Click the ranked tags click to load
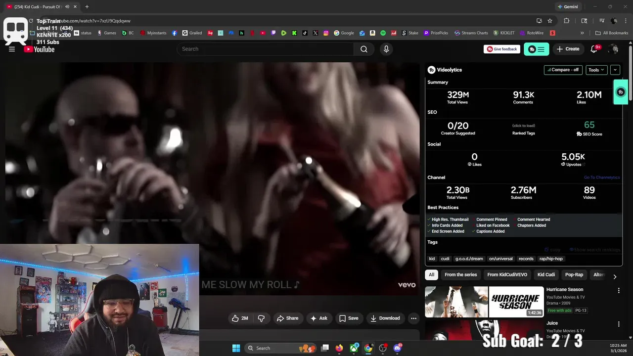Image resolution: width=633 pixels, height=356 pixels. point(523,126)
